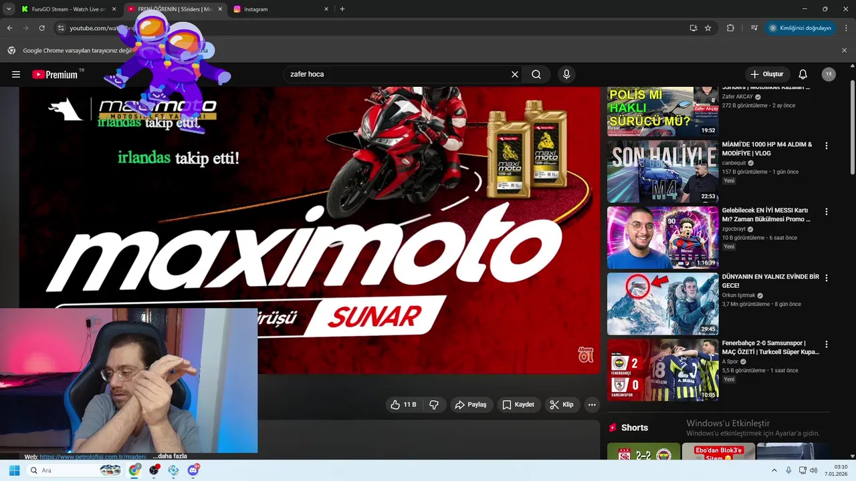Start voice search with the microphone icon
Image resolution: width=856 pixels, height=481 pixels.
[x=566, y=74]
